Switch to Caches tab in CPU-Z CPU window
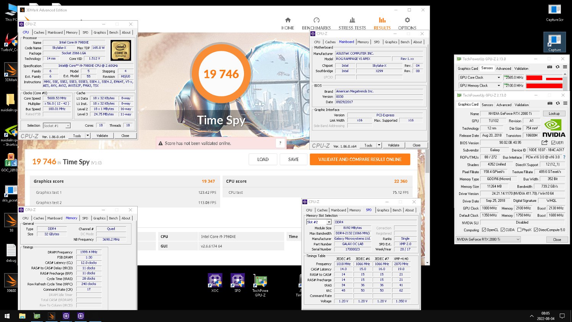Viewport: 572px width, 322px height. (x=39, y=32)
